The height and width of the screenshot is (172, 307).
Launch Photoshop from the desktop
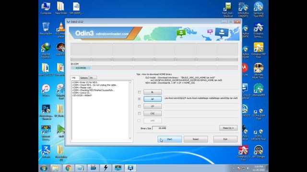pos(46,112)
